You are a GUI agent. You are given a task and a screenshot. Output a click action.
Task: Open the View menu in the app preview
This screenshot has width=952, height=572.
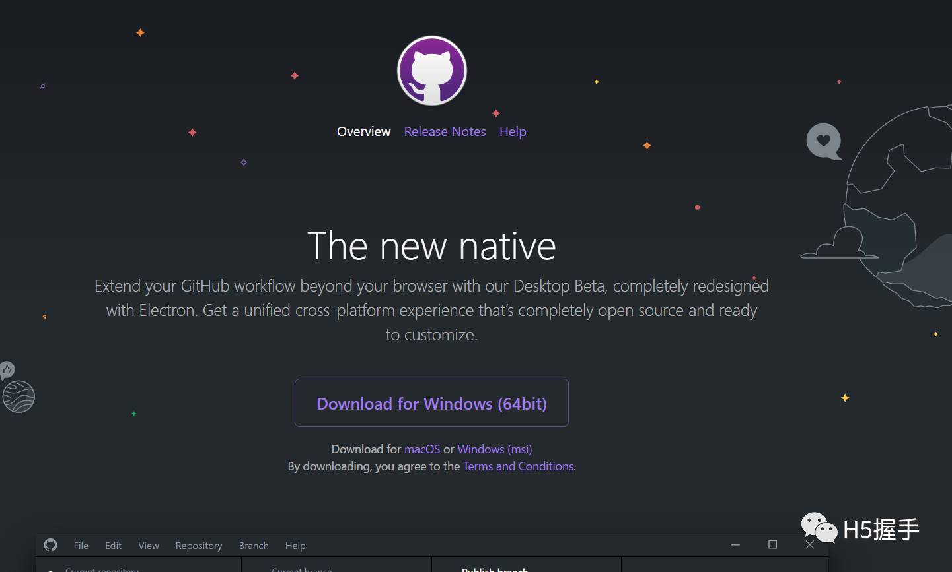(x=149, y=546)
